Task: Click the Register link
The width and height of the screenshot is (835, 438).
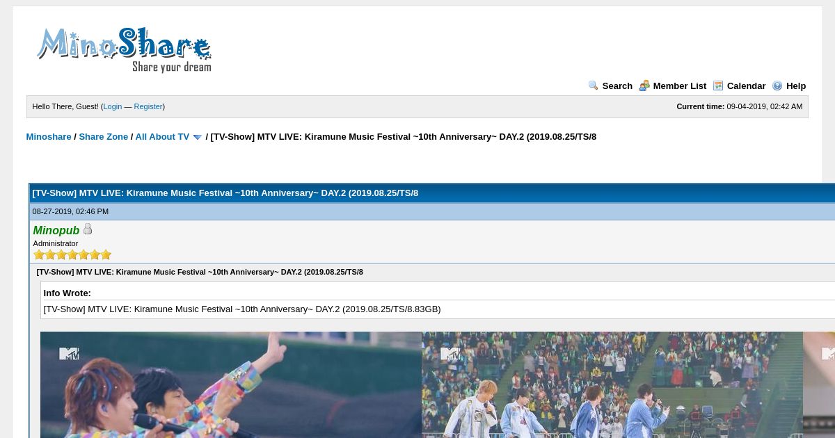Action: click(148, 106)
